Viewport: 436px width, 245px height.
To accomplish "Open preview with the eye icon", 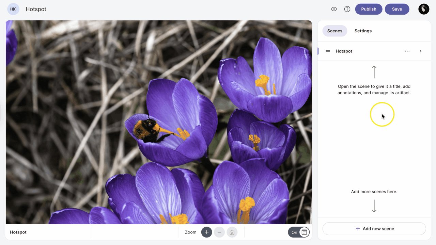I will point(334,9).
